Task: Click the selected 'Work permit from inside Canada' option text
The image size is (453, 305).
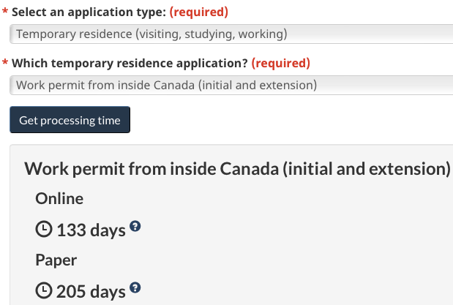Action: (x=166, y=85)
